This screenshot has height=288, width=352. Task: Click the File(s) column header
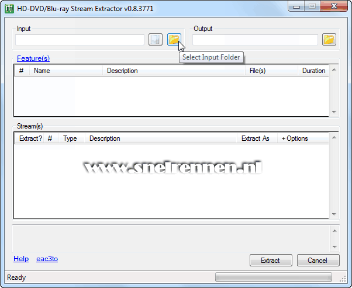[x=271, y=71]
